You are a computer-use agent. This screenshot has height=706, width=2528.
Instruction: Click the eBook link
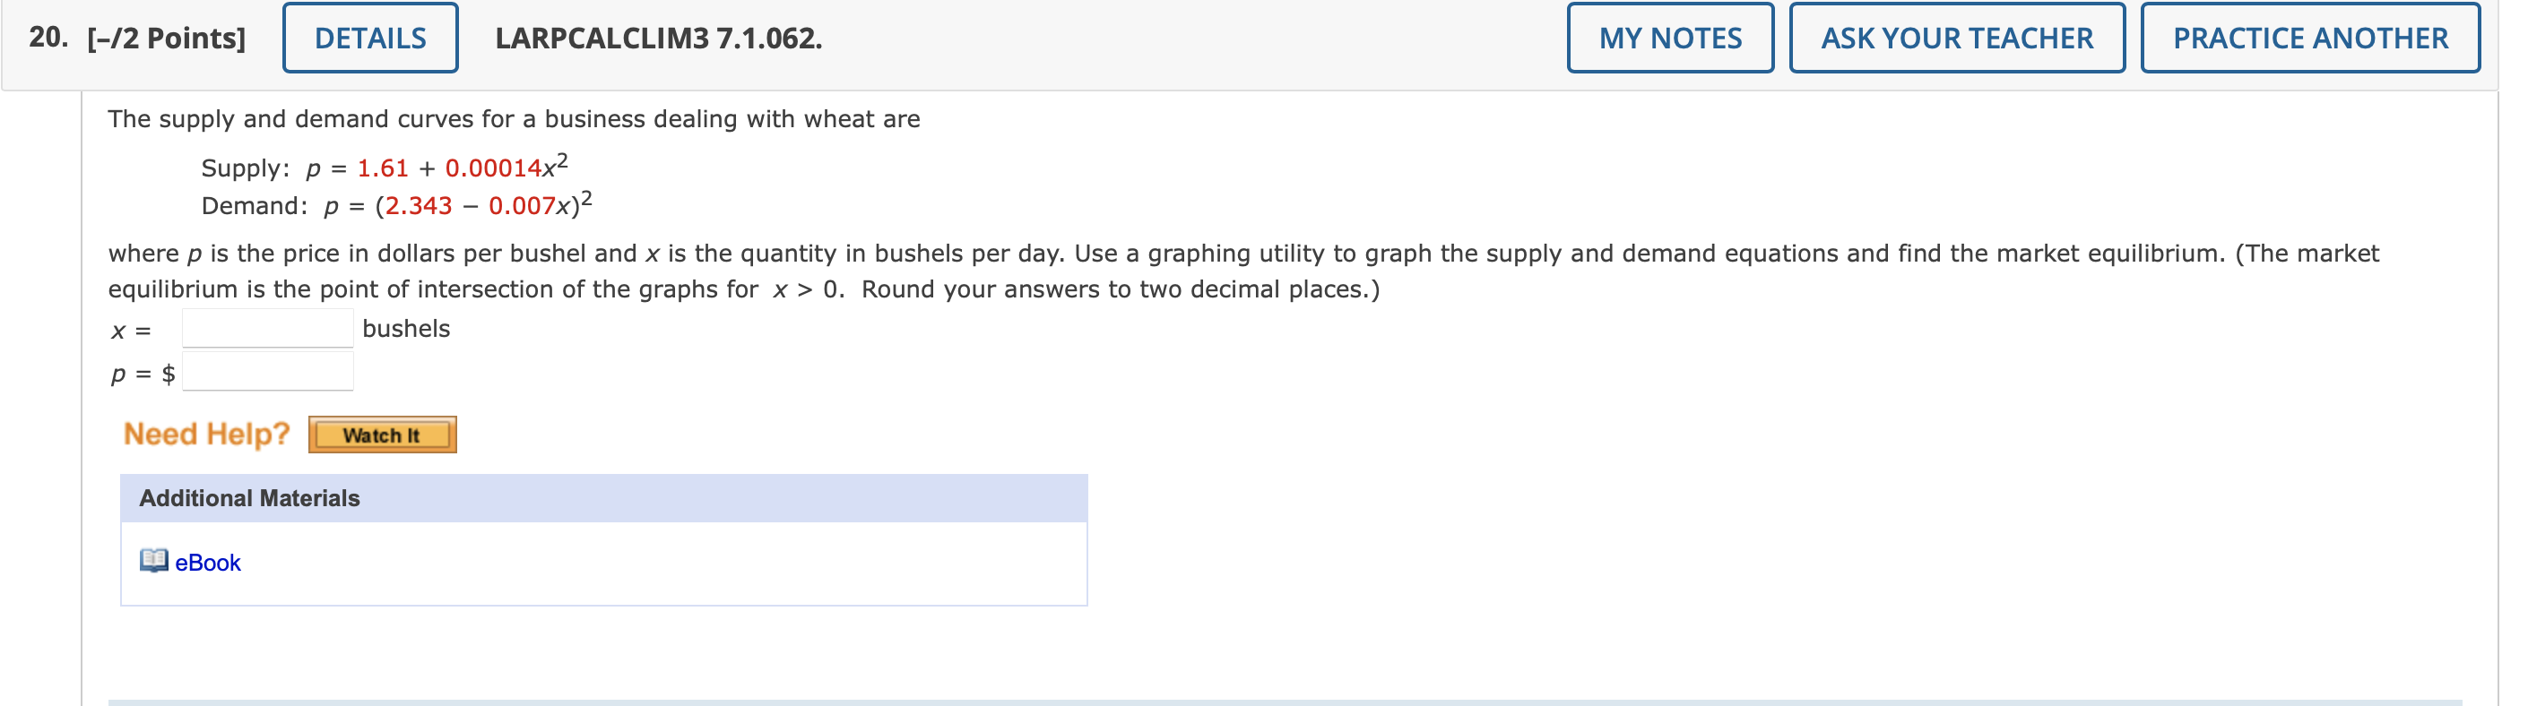pyautogui.click(x=207, y=563)
